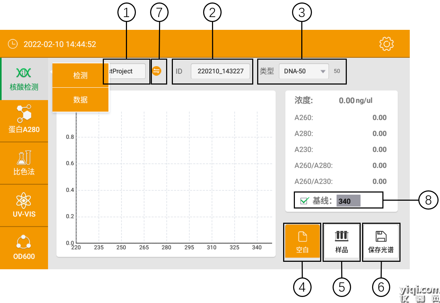Save spectrum with 保存光谱 button
This screenshot has height=303, width=440.
click(381, 242)
